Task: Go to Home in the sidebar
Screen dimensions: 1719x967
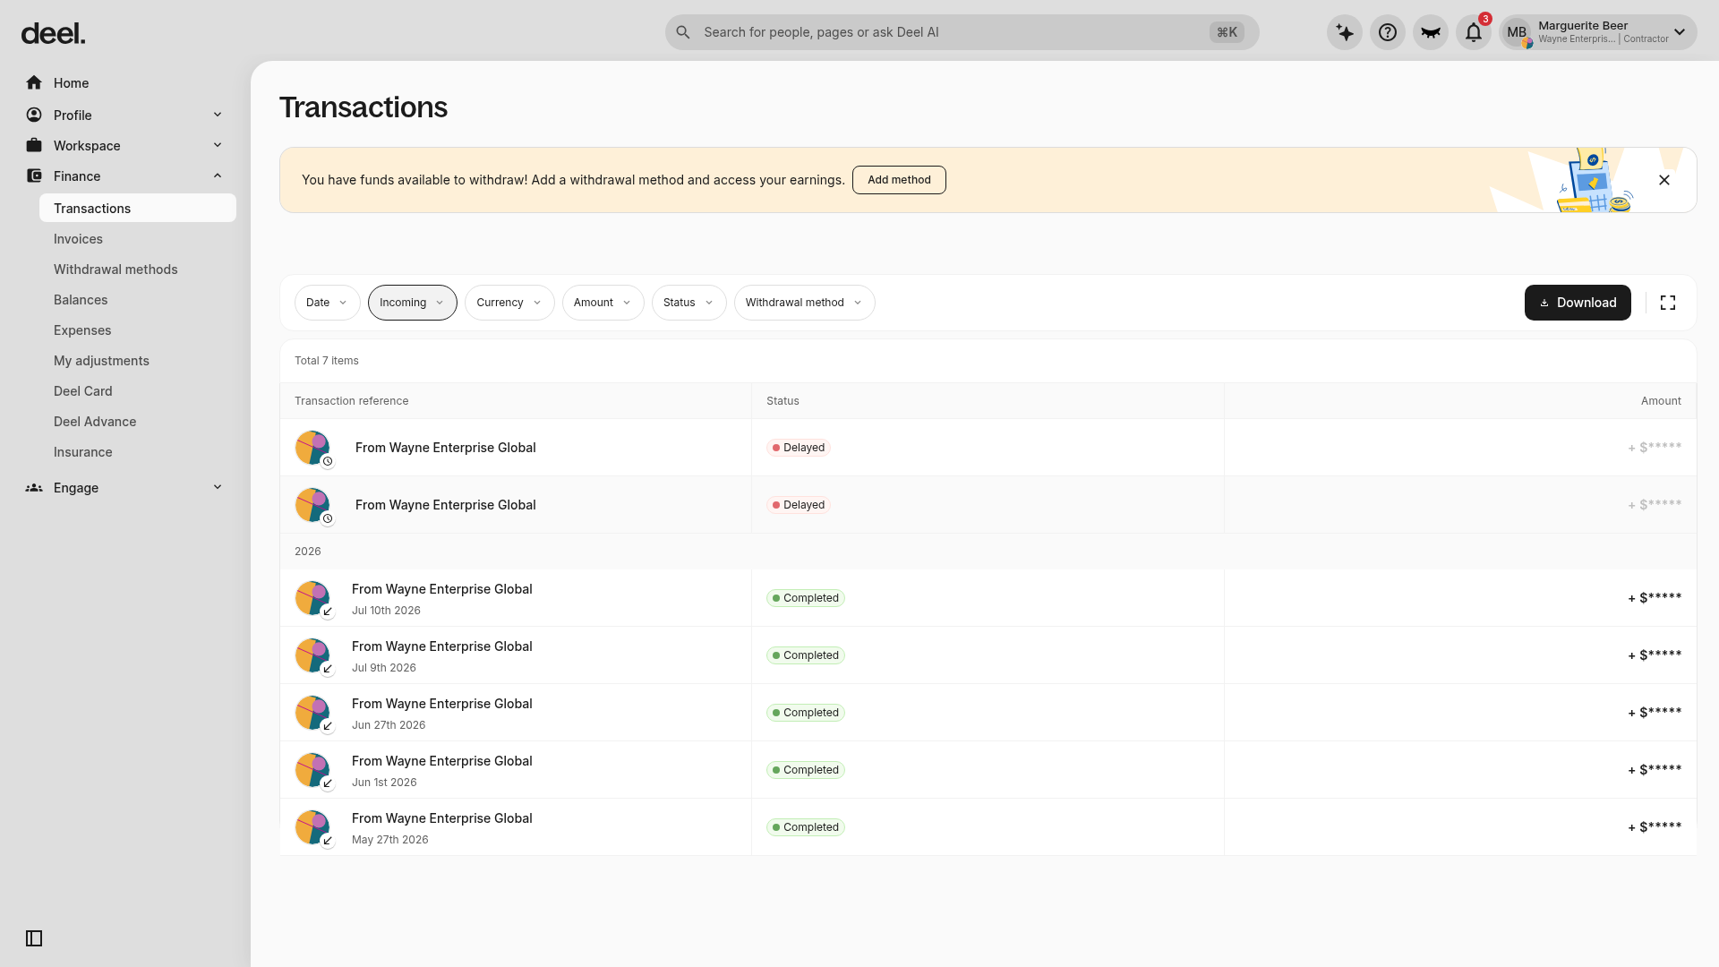Action: [x=71, y=83]
